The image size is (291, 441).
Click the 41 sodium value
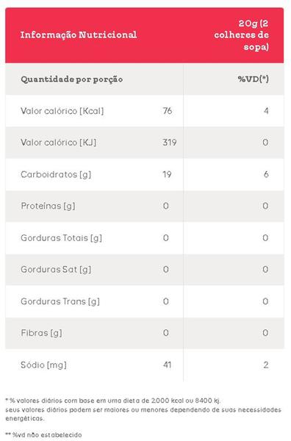[168, 365]
